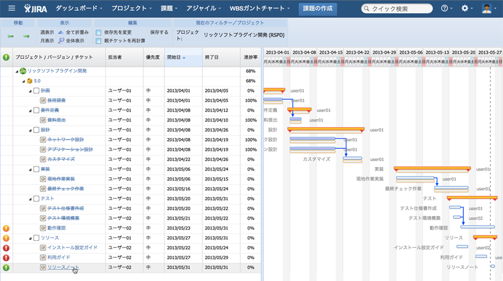Screen dimensions: 503x281
Task: Open the 課題 menu
Action: pos(169,8)
